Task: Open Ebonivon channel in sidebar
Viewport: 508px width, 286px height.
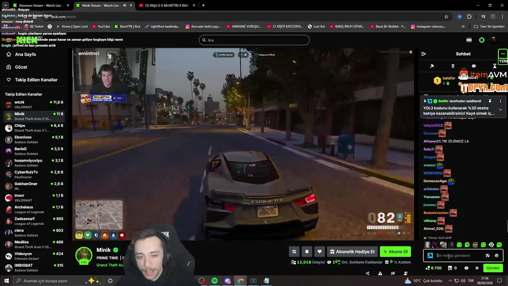Action: point(34,140)
